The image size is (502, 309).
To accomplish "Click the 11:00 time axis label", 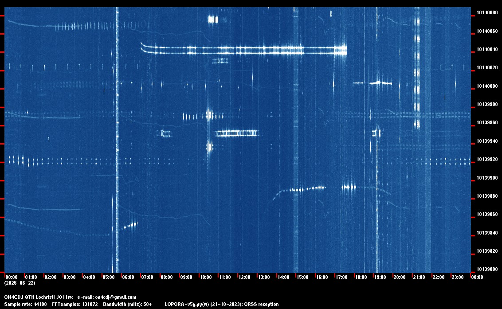I will tap(225, 277).
